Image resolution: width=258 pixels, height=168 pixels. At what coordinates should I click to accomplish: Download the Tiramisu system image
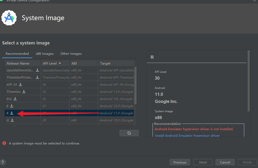[x=23, y=92]
